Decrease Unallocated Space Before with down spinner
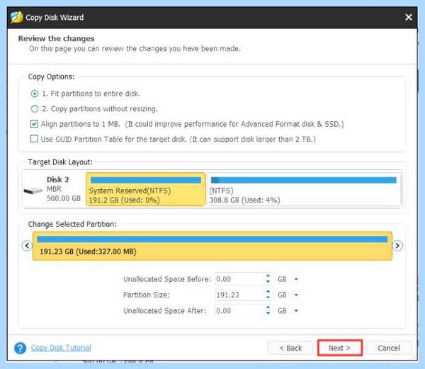Screen dimensions: 425x369 pyautogui.click(x=268, y=282)
